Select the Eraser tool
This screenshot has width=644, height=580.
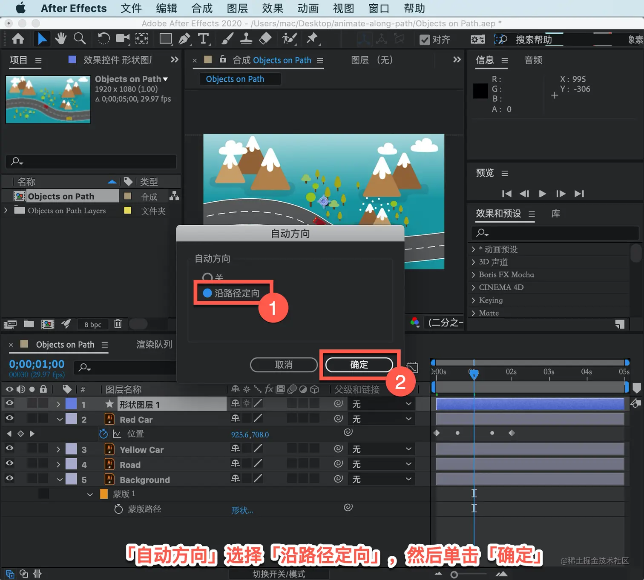click(x=265, y=39)
